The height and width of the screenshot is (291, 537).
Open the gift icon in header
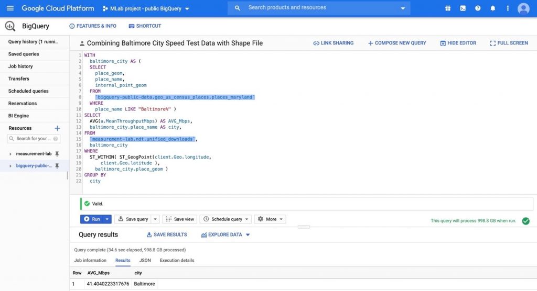448,8
